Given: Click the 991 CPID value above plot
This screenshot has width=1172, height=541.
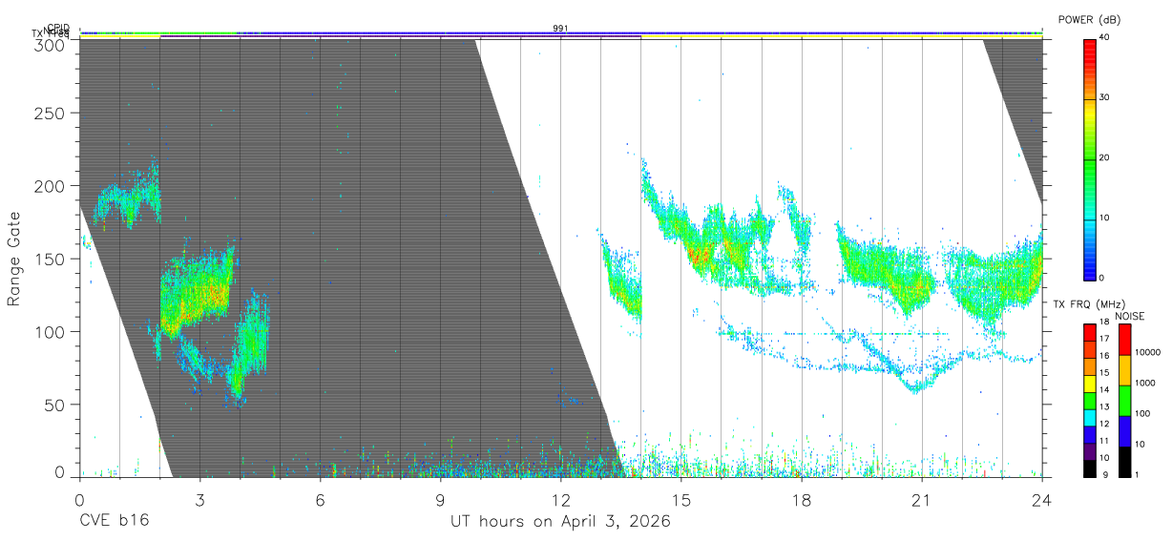Looking at the screenshot, I should [560, 29].
